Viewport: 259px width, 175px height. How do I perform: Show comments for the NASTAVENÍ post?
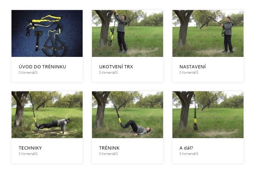[x=189, y=72]
